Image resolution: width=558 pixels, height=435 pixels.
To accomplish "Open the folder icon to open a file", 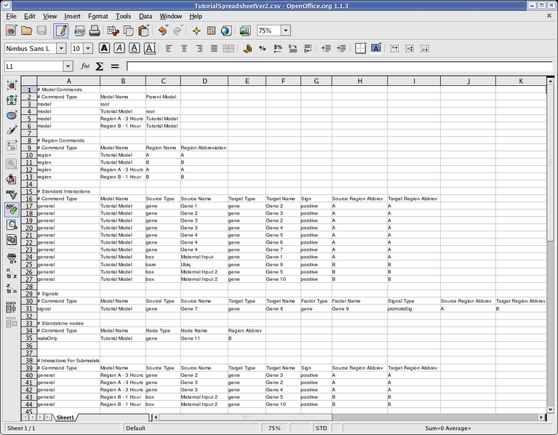I will pyautogui.click(x=26, y=31).
